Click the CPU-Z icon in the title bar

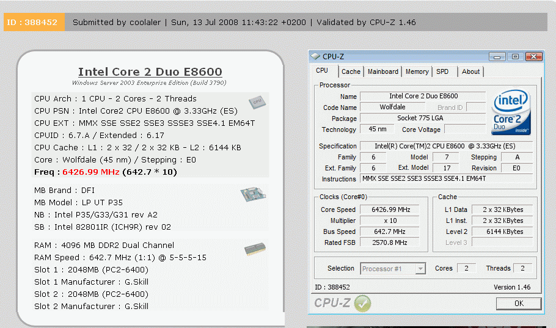pyautogui.click(x=316, y=57)
